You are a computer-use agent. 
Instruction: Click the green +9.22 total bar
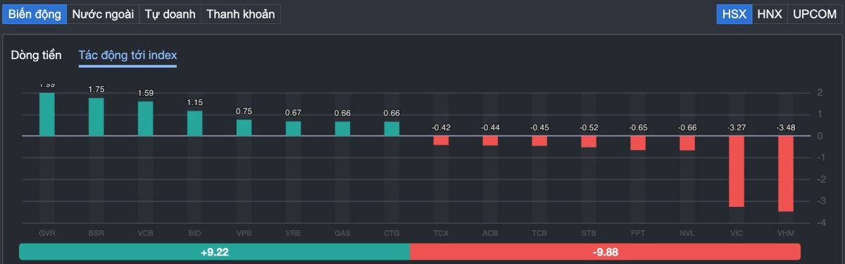[x=214, y=251]
